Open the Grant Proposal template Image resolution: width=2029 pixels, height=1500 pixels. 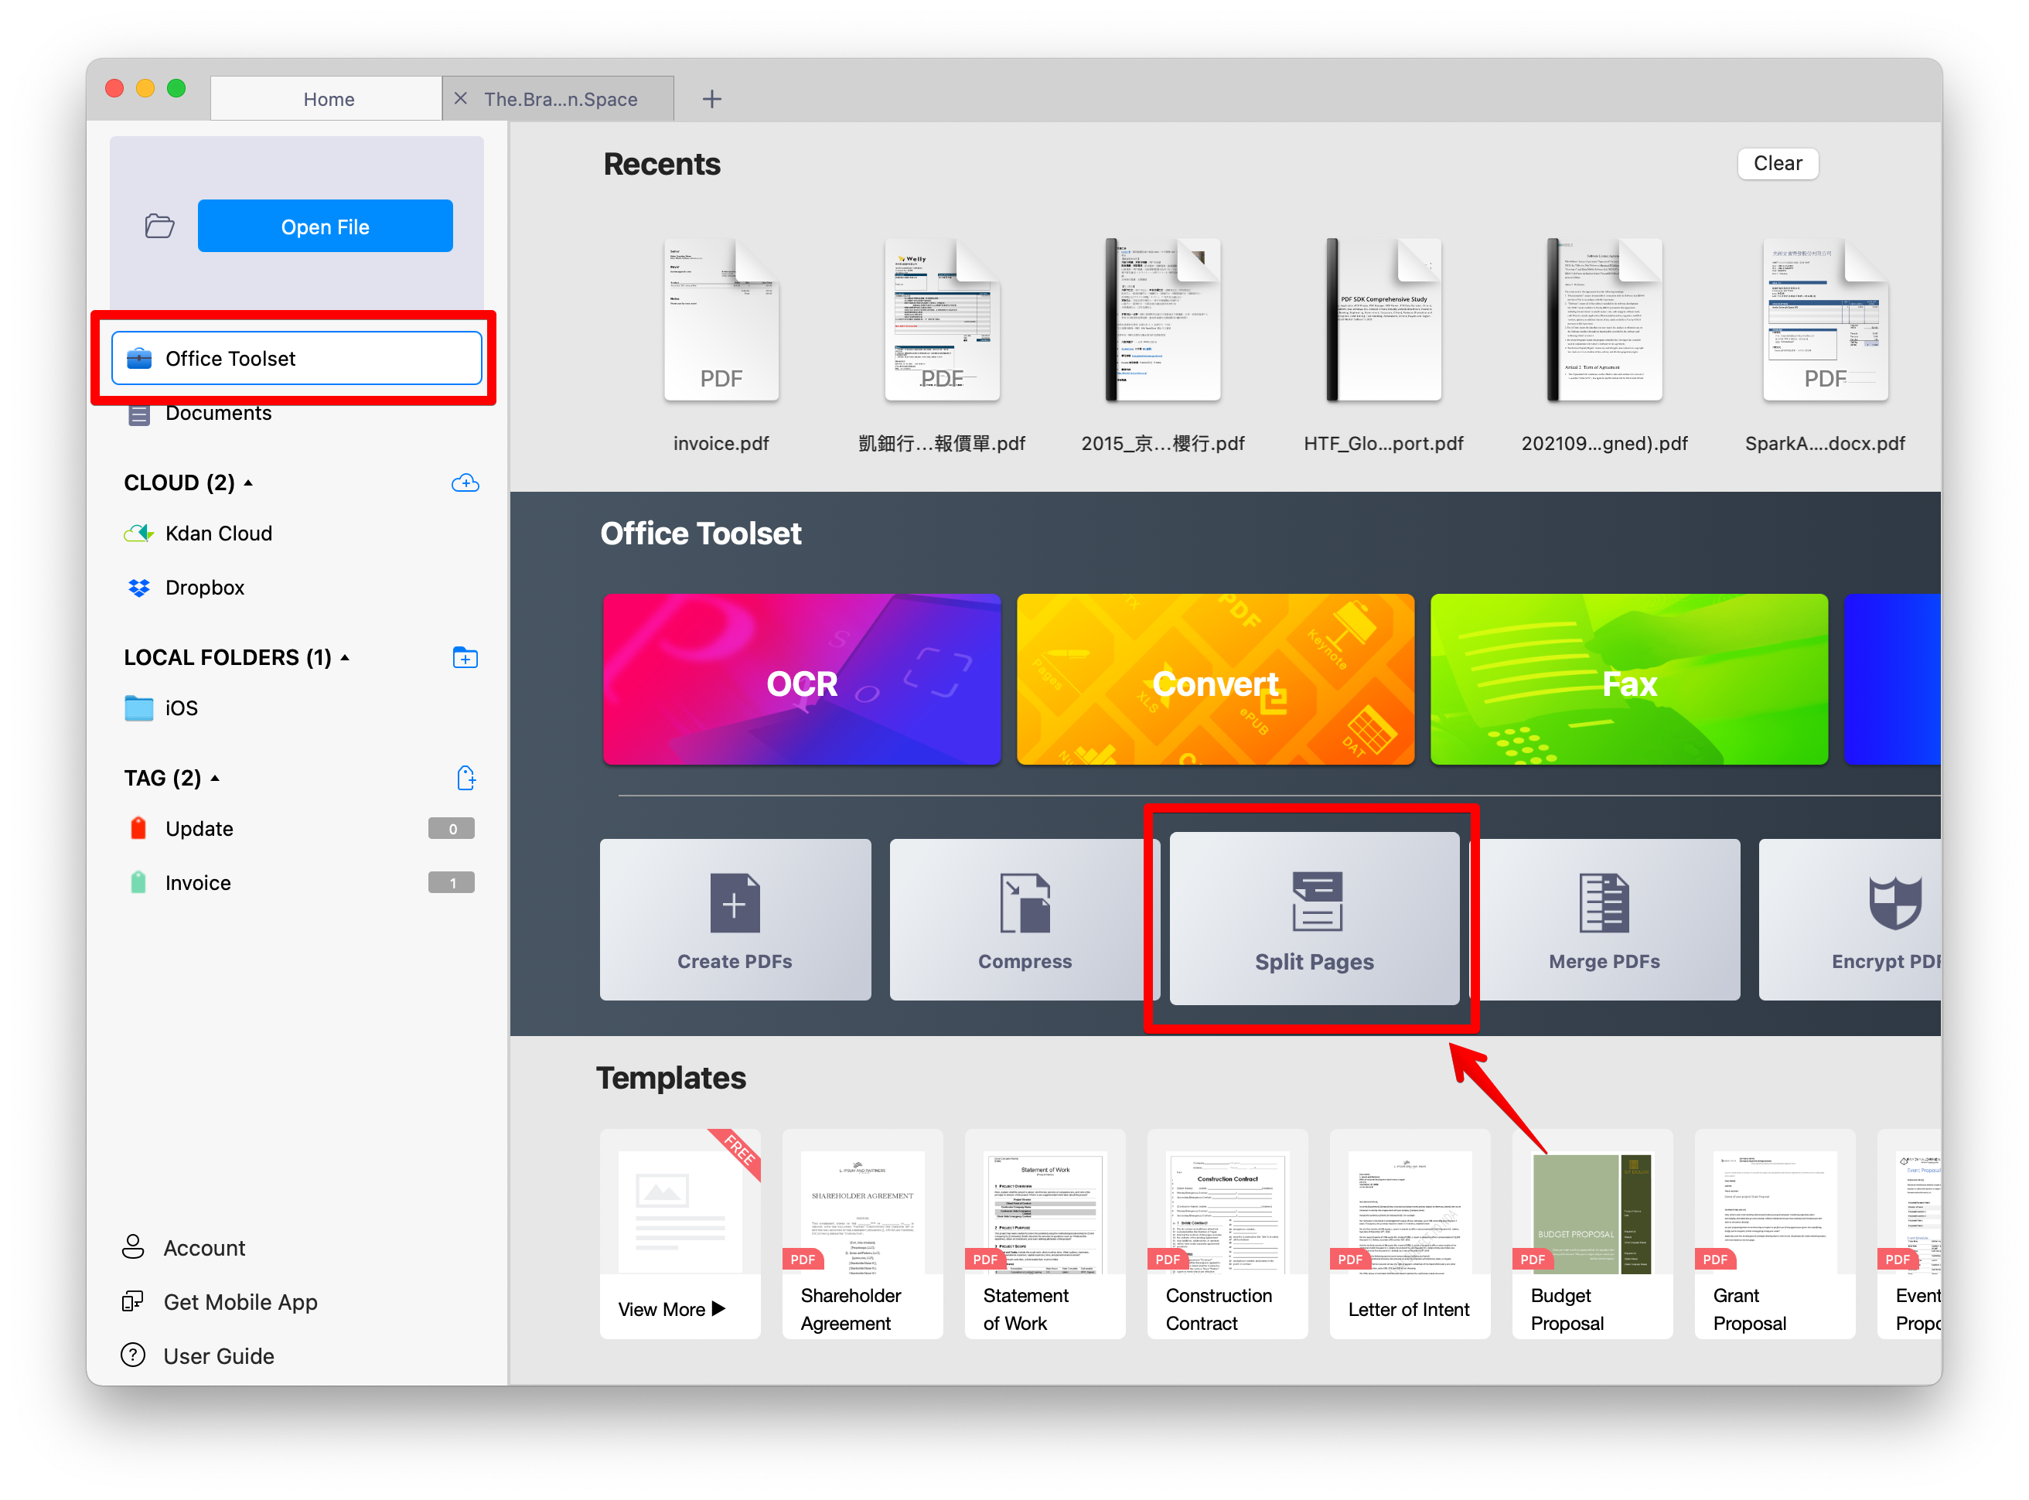pyautogui.click(x=1775, y=1233)
